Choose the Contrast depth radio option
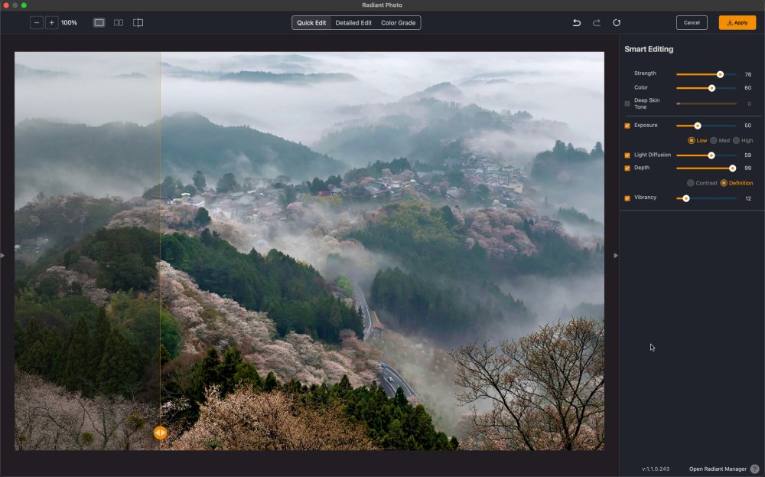Viewport: 765px width, 477px height. tap(690, 183)
